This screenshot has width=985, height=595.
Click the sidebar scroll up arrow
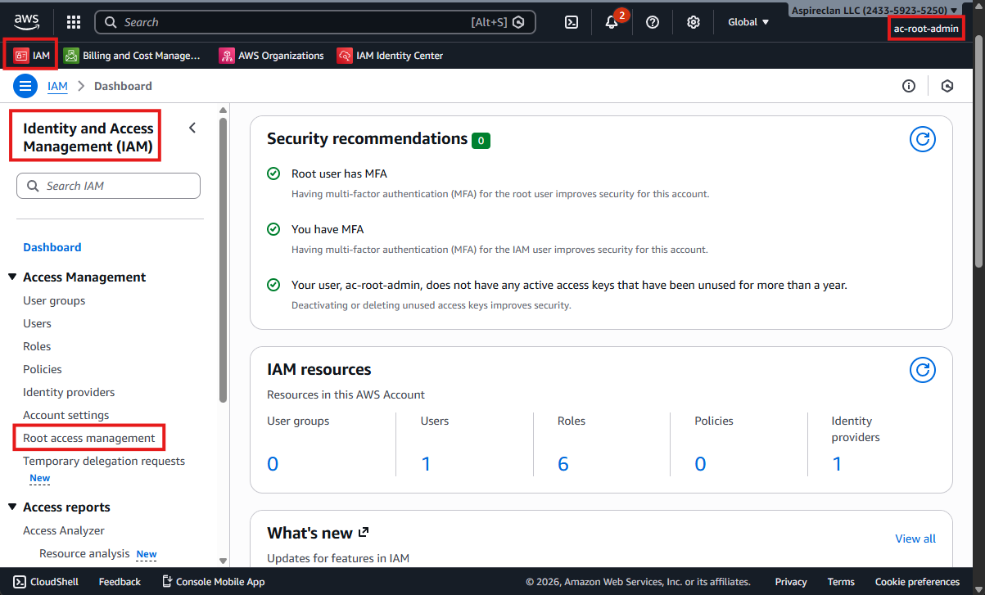223,110
